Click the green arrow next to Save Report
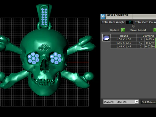Screen dimensions: 156x117 pyautogui.click(x=155, y=30)
